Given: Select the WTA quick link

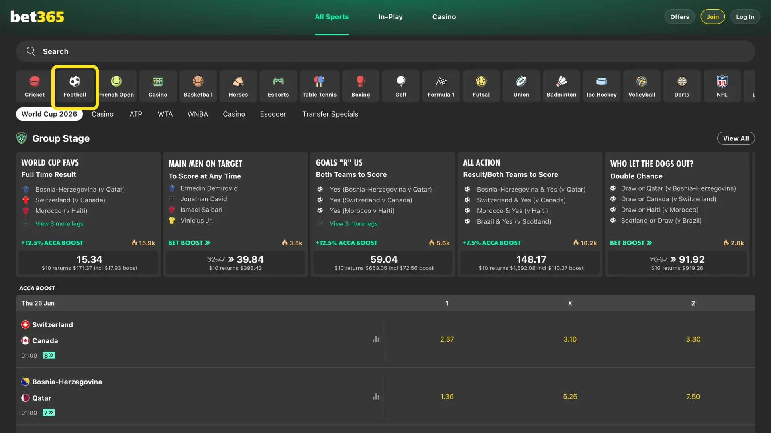Looking at the screenshot, I should click(165, 114).
